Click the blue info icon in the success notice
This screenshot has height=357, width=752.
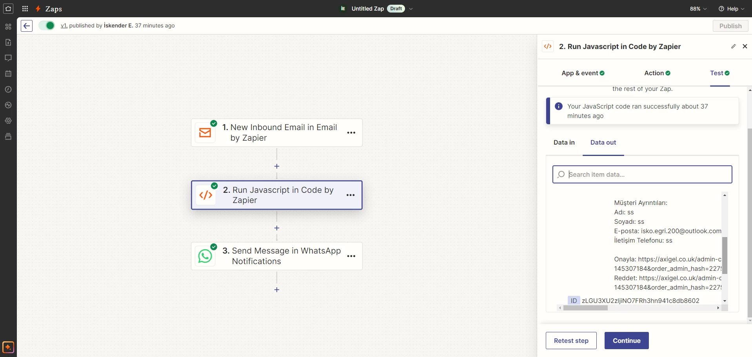pyautogui.click(x=559, y=106)
